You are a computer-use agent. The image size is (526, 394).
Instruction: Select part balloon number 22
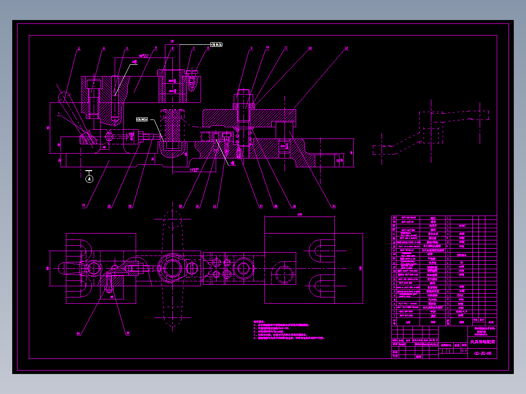click(x=109, y=206)
